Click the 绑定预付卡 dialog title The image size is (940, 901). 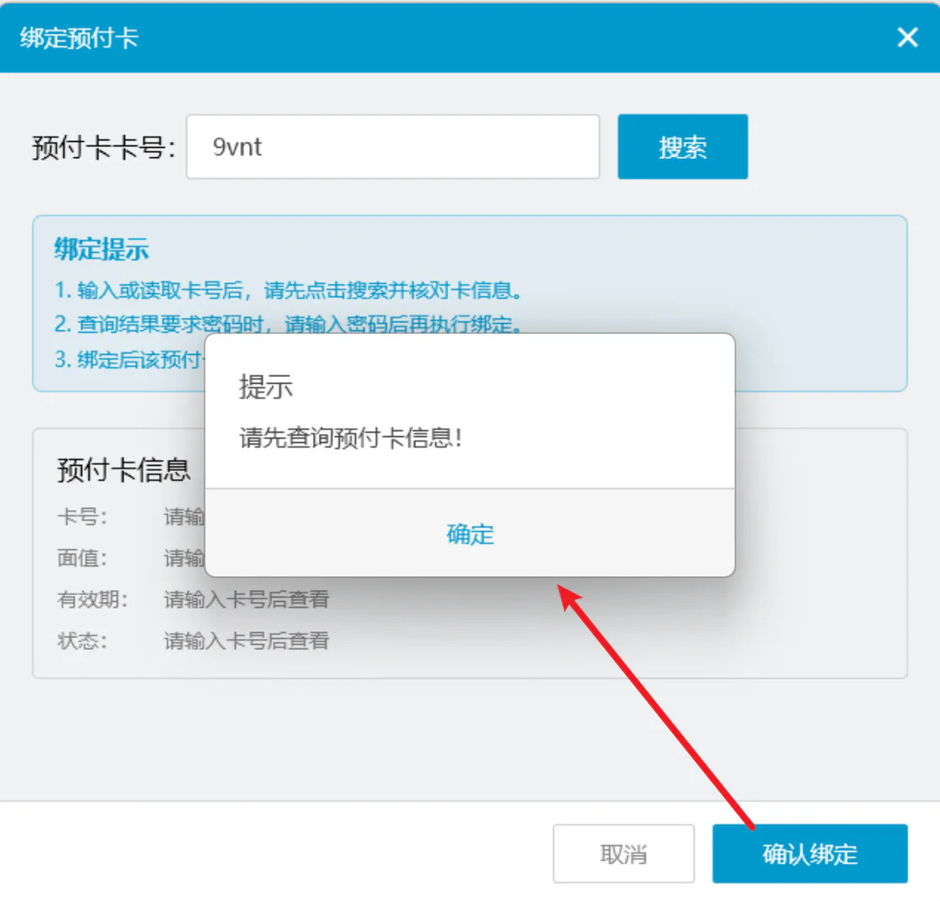pyautogui.click(x=79, y=38)
